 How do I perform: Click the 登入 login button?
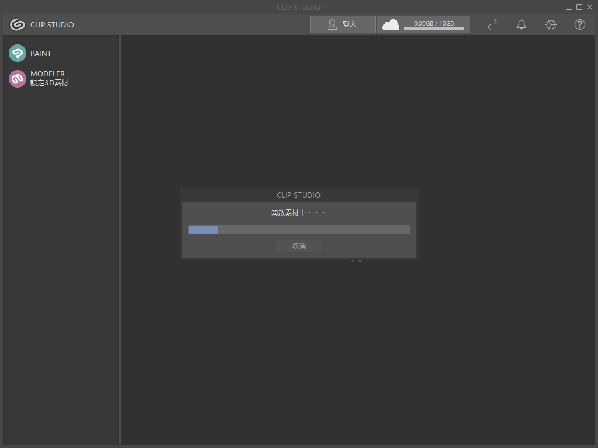[342, 24]
